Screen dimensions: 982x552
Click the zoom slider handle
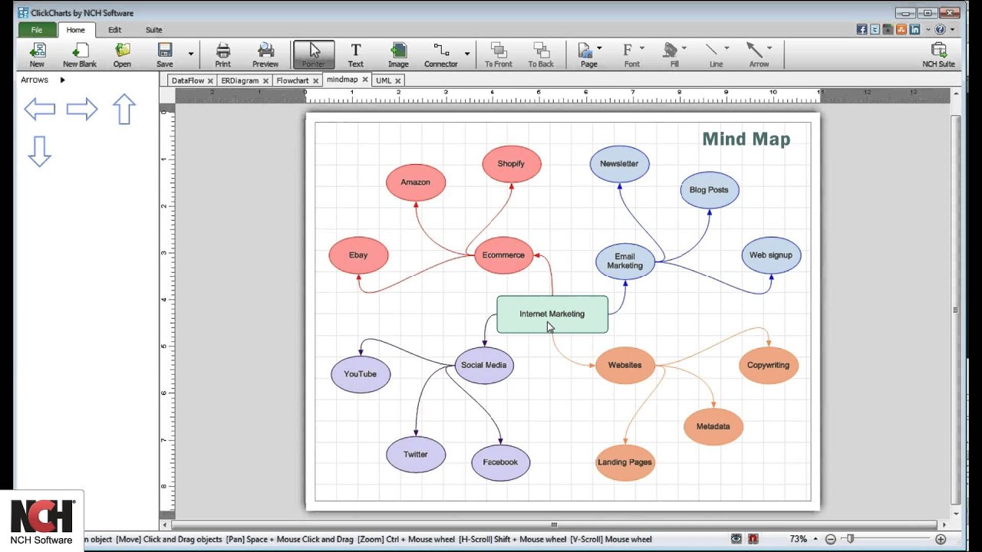[x=850, y=539]
